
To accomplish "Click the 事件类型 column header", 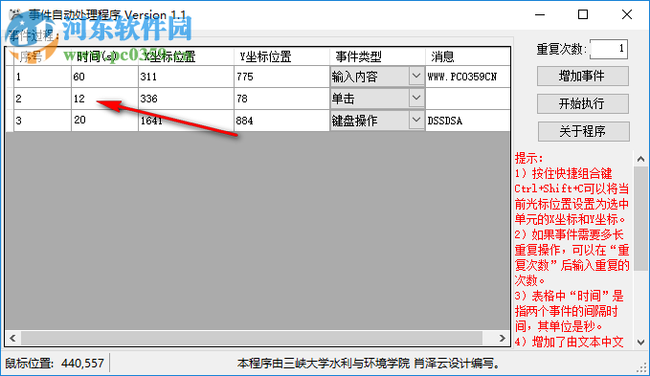I will click(x=377, y=56).
